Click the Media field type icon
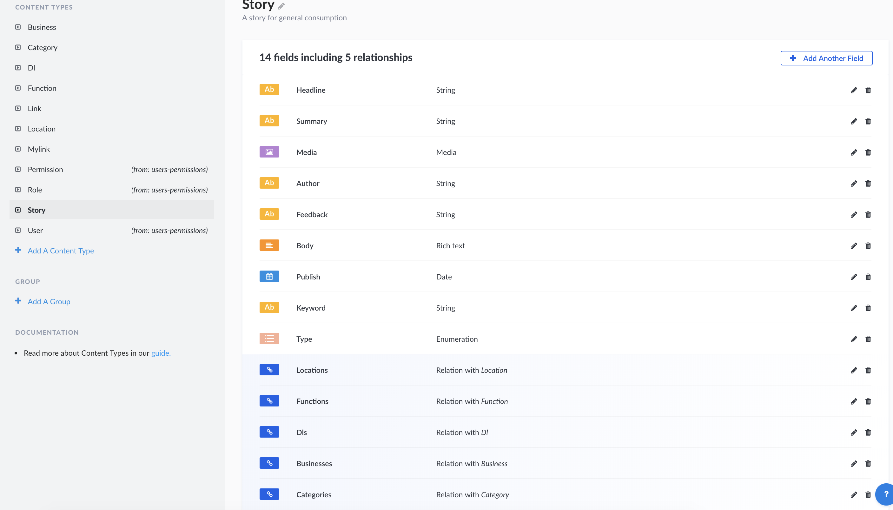Image resolution: width=893 pixels, height=510 pixels. tap(269, 152)
